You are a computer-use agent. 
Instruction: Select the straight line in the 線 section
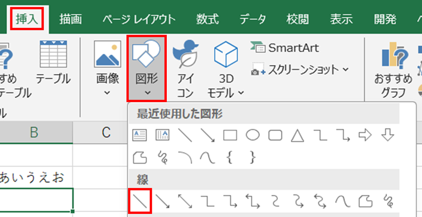pos(139,201)
